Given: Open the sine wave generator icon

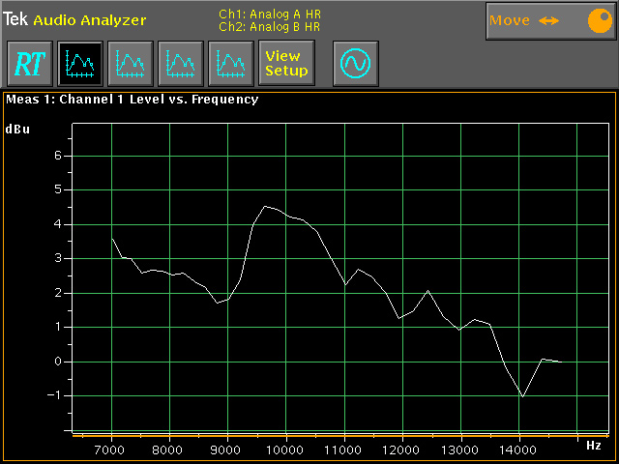Looking at the screenshot, I should (x=355, y=64).
